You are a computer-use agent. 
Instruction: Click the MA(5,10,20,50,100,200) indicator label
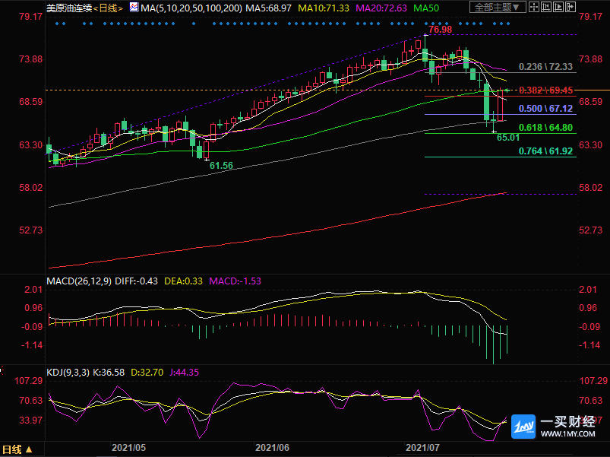tap(191, 8)
